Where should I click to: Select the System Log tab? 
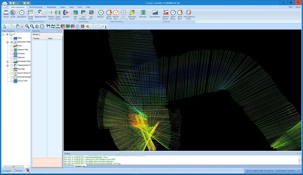[80, 166]
